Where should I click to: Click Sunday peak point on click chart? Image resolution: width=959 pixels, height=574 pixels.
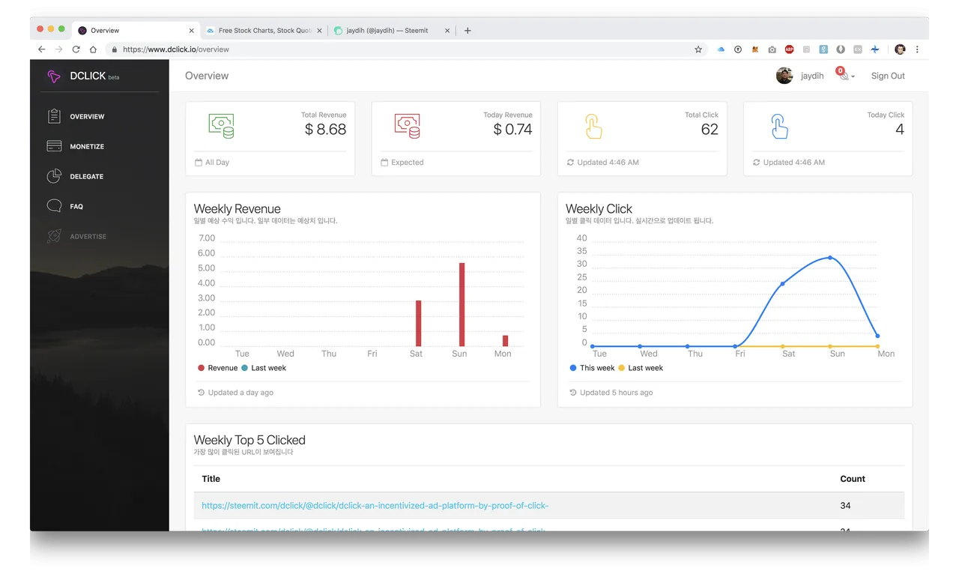[x=830, y=258]
